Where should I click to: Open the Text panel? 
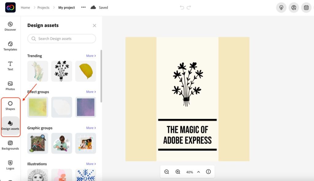10,66
